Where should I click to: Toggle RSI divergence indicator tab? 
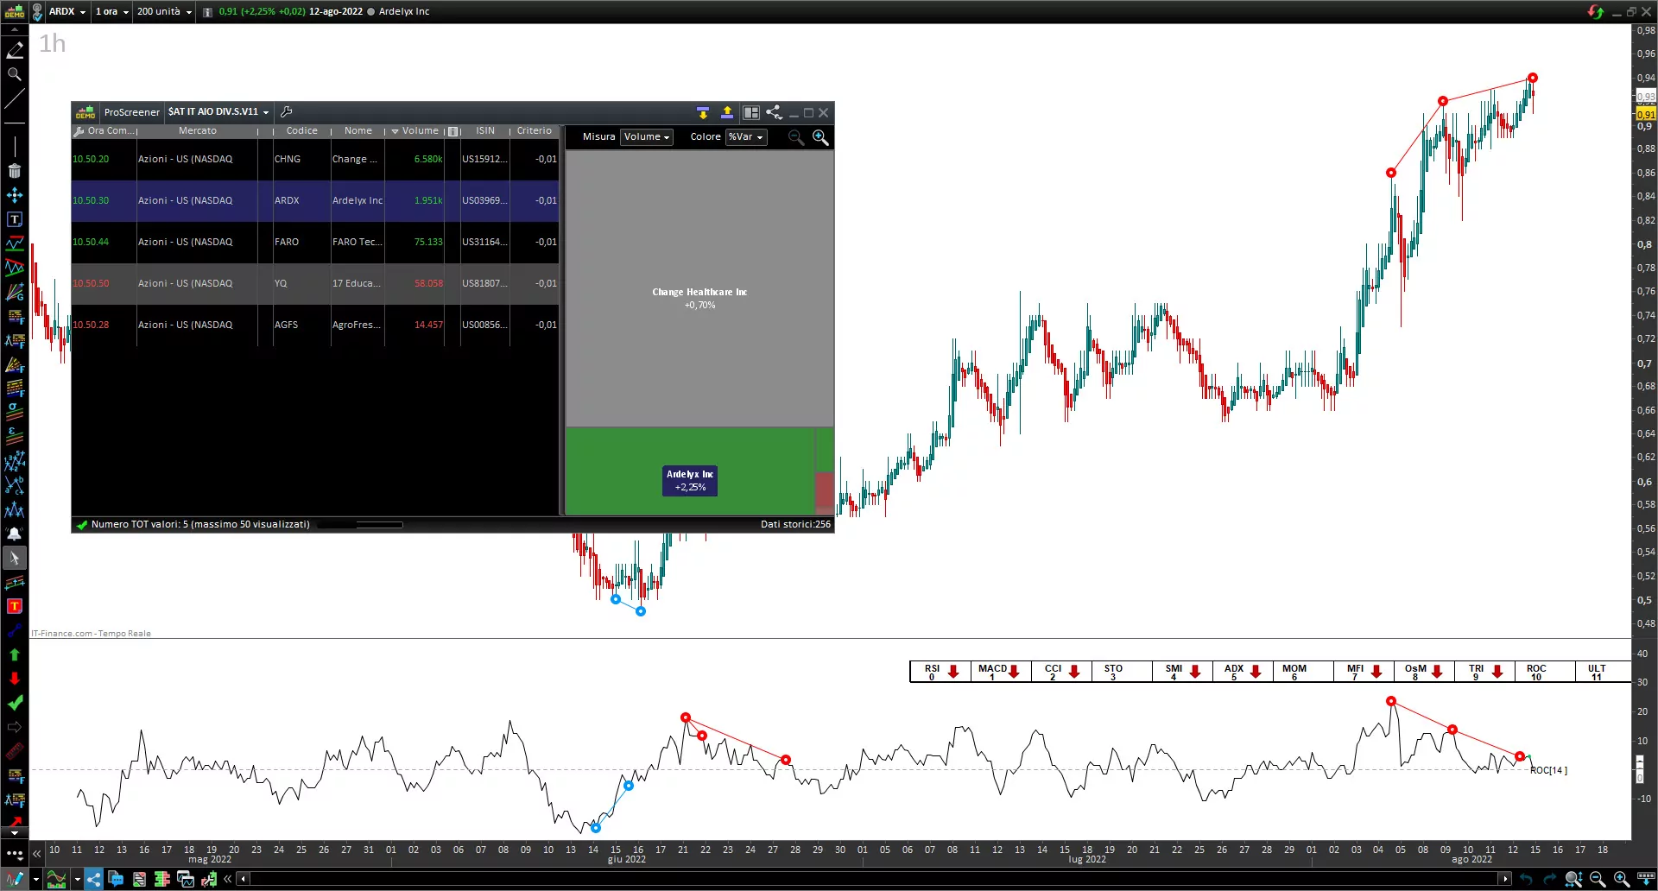click(x=941, y=672)
